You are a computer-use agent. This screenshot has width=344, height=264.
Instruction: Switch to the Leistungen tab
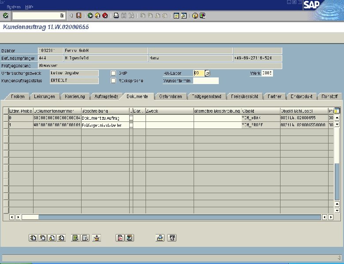tap(45, 96)
